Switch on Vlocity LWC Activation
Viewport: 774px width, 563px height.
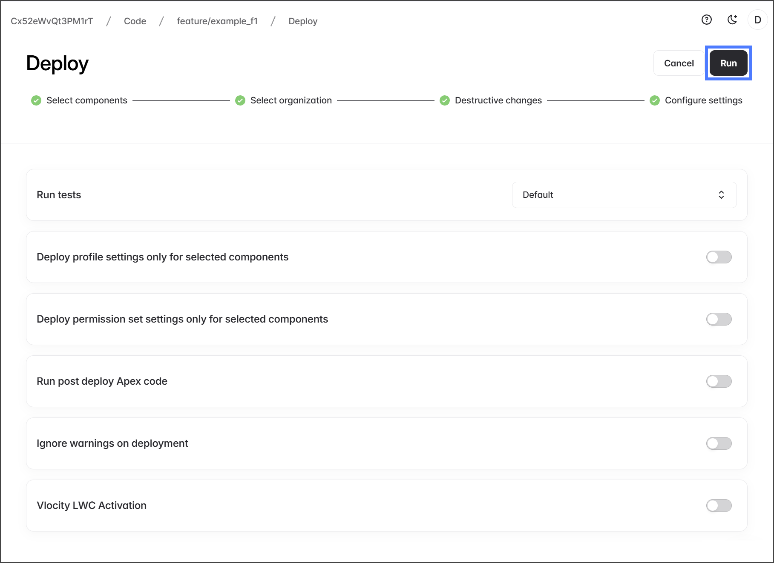click(x=719, y=506)
